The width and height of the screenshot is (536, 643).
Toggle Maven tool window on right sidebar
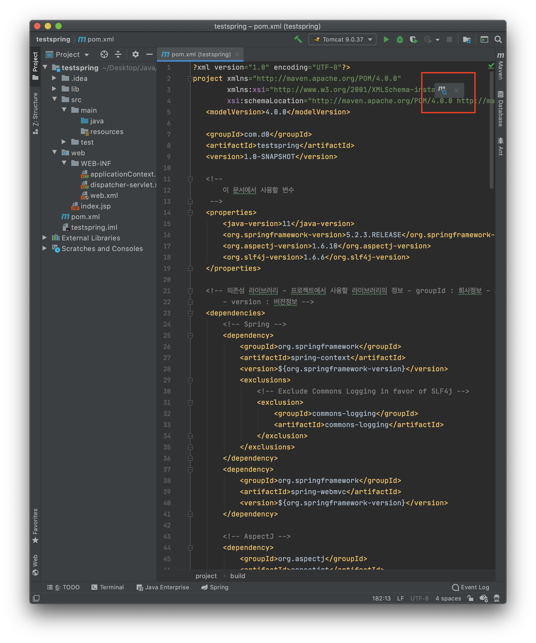pos(500,66)
